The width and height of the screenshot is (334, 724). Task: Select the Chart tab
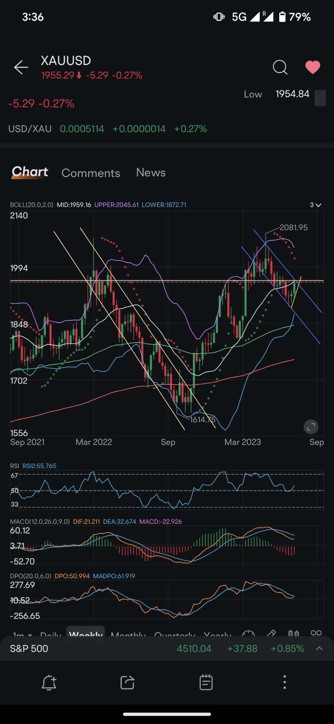(30, 172)
